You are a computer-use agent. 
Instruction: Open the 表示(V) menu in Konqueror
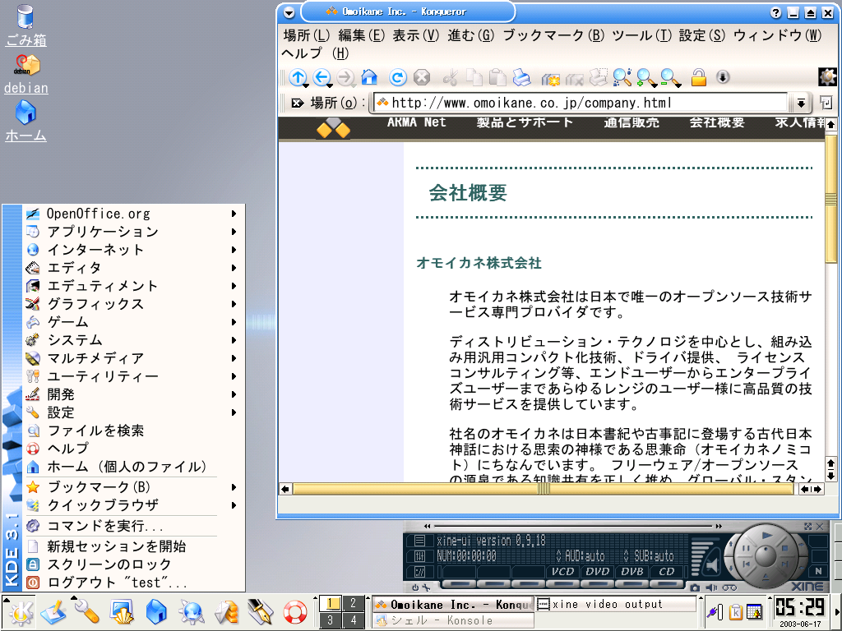tap(416, 35)
